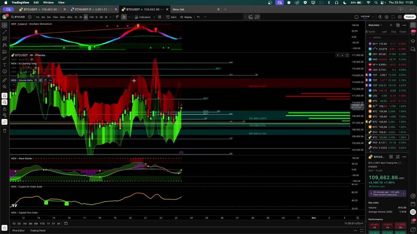Select the trend line drawing tool

click(x=5, y=32)
